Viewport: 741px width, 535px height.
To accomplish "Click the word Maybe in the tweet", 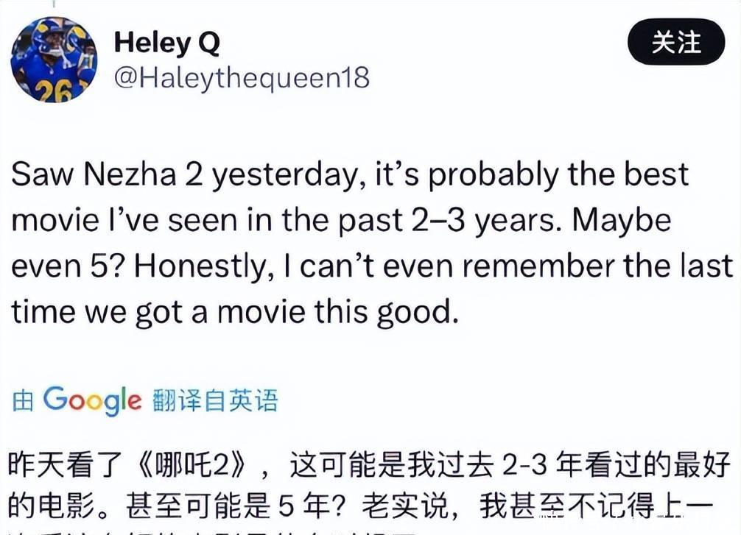I will (x=622, y=221).
